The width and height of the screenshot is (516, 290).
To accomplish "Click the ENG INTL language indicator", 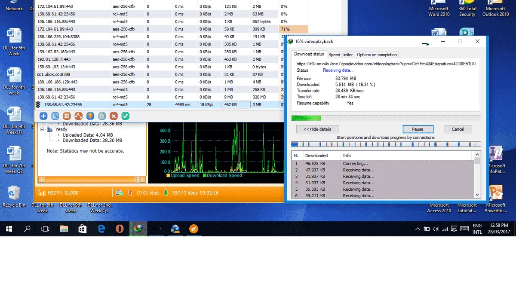I will (477, 229).
